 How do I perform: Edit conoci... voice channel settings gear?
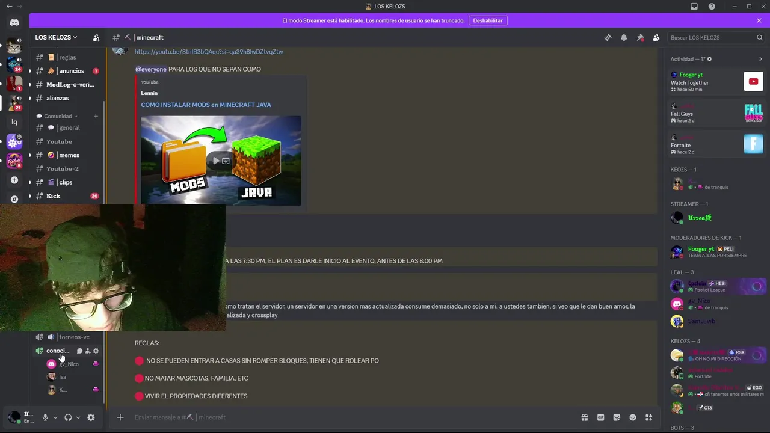[x=96, y=351]
